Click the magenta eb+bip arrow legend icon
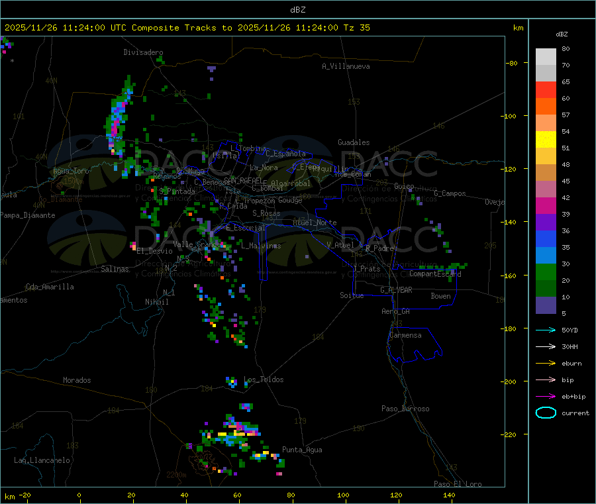Screen dimensions: 596x504 coord(546,397)
